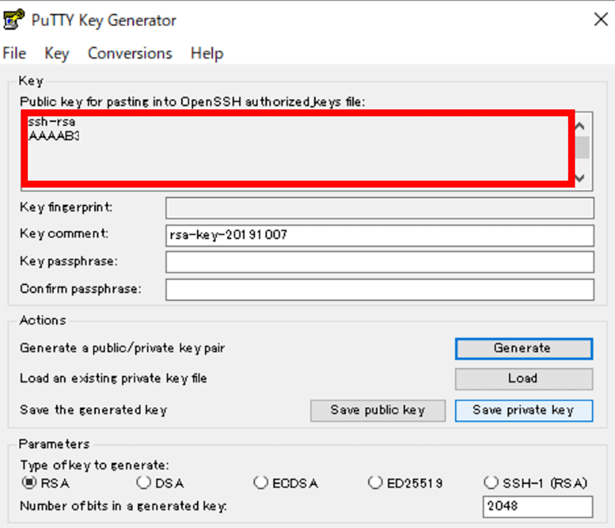Open the Key menu
This screenshot has width=615, height=528.
point(57,53)
